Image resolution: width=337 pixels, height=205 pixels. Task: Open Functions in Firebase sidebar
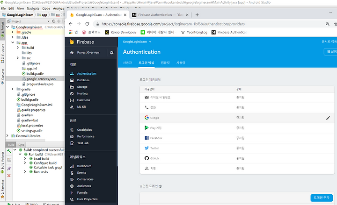(x=83, y=100)
